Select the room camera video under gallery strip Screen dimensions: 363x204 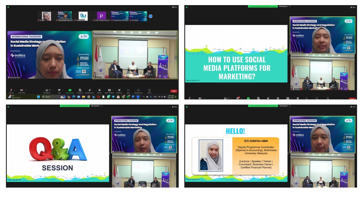pos(135,55)
